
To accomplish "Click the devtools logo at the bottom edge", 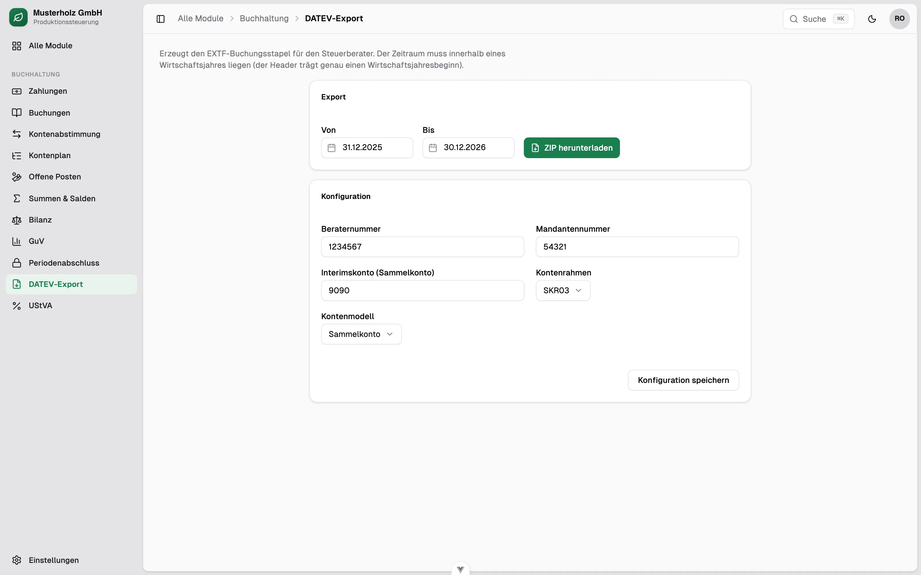I will tap(461, 569).
